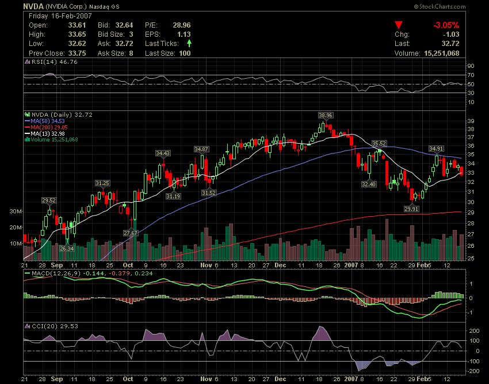Image resolution: width=489 pixels, height=384 pixels.
Task: Click the 34.43 price marker
Action: [163, 153]
